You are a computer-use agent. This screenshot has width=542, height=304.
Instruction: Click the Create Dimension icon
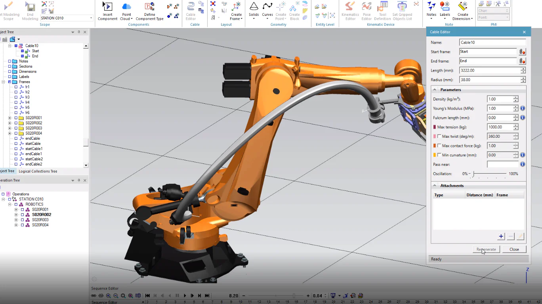462,7
